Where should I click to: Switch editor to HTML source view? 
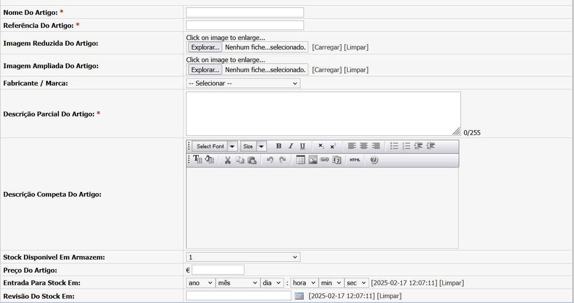tap(355, 160)
